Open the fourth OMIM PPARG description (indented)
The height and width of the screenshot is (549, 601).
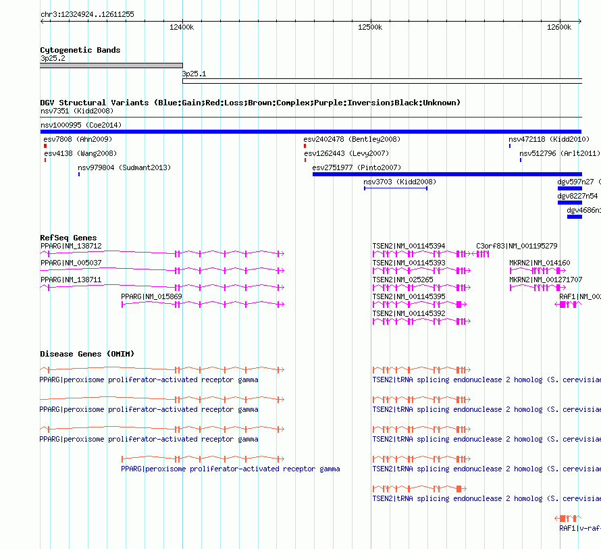point(230,469)
